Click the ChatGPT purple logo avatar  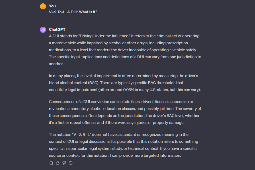pos(43,30)
